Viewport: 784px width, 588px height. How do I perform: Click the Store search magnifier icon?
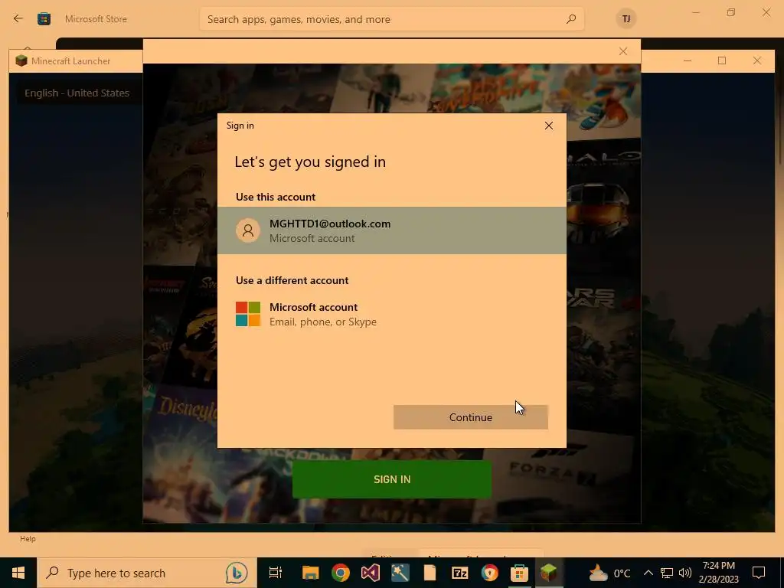pyautogui.click(x=571, y=19)
